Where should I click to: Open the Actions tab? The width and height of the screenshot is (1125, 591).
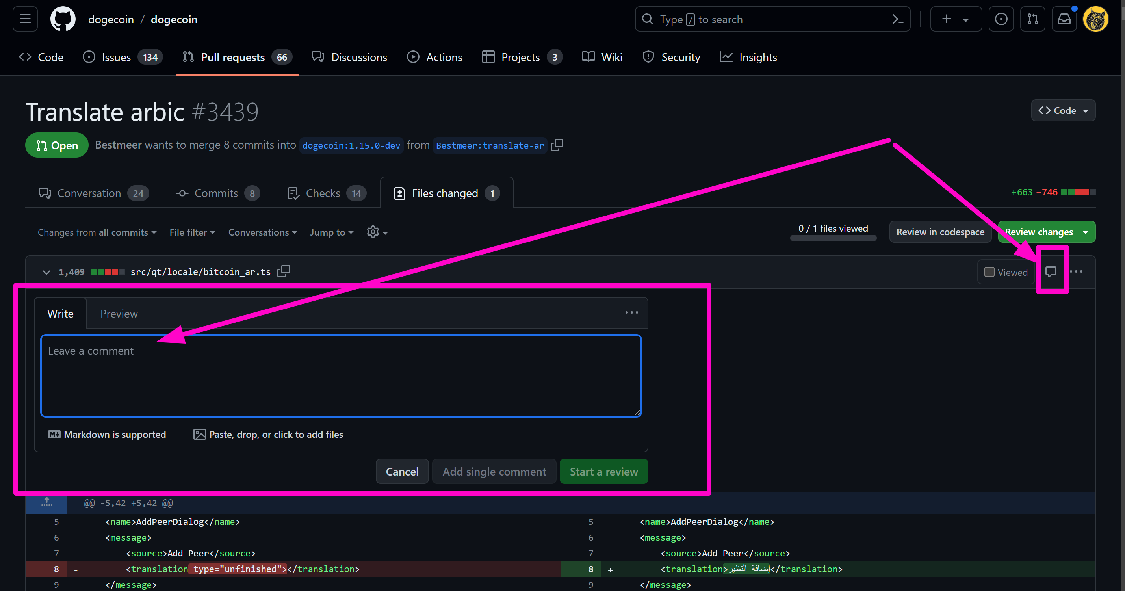point(434,57)
